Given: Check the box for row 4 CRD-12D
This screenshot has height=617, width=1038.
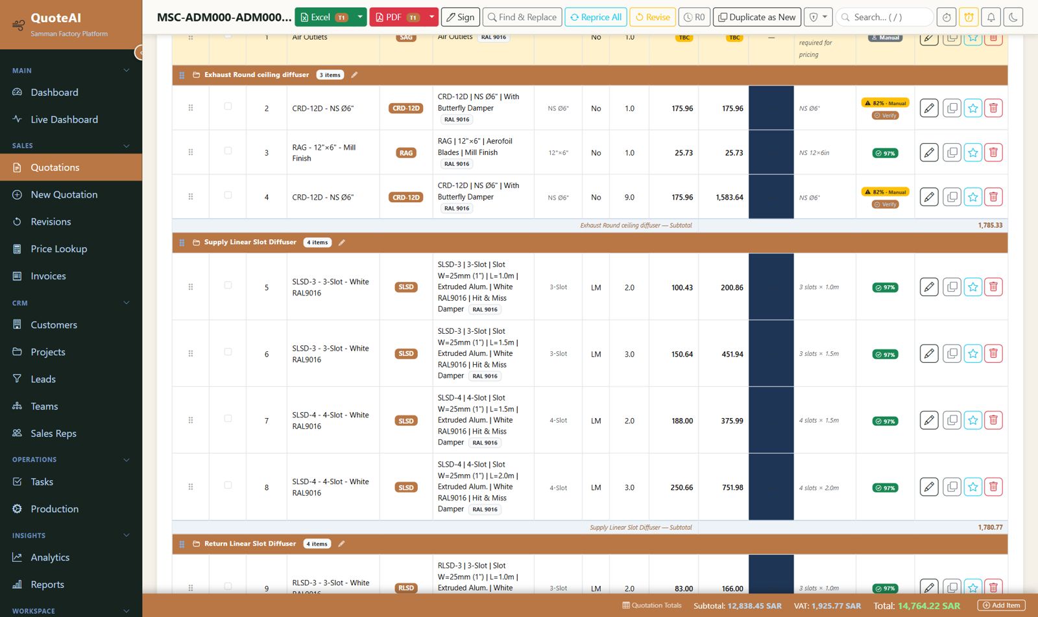Looking at the screenshot, I should point(228,195).
